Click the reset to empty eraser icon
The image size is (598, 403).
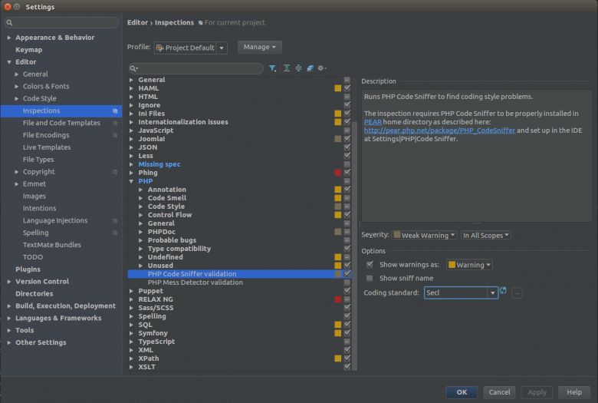[310, 68]
